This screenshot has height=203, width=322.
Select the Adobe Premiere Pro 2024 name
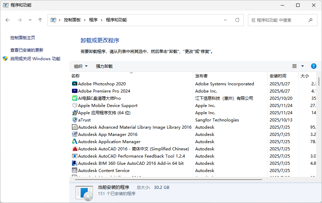(104, 91)
